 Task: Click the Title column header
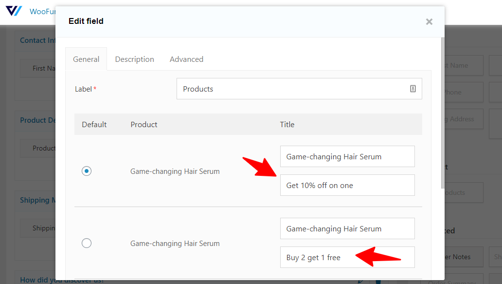coord(287,124)
